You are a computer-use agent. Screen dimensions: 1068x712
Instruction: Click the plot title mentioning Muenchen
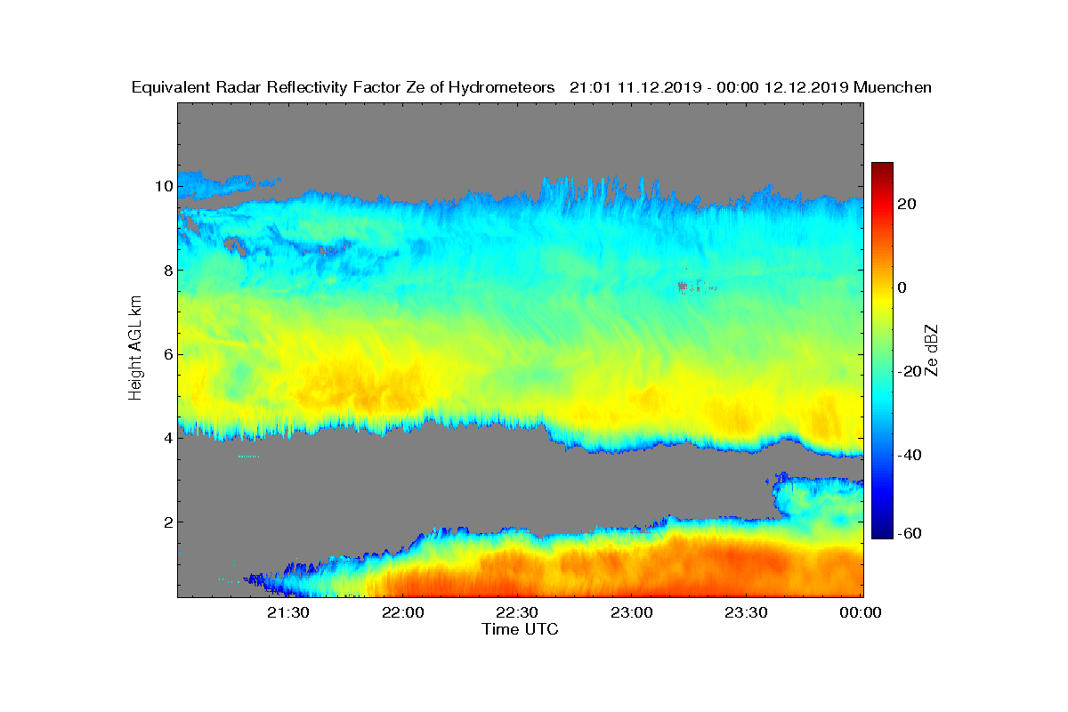[531, 87]
